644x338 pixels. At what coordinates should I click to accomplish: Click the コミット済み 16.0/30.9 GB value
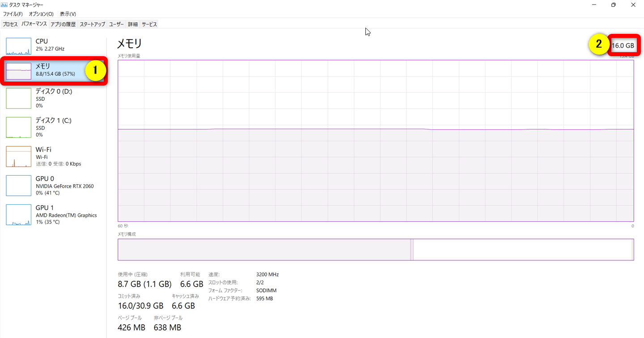pyautogui.click(x=140, y=306)
